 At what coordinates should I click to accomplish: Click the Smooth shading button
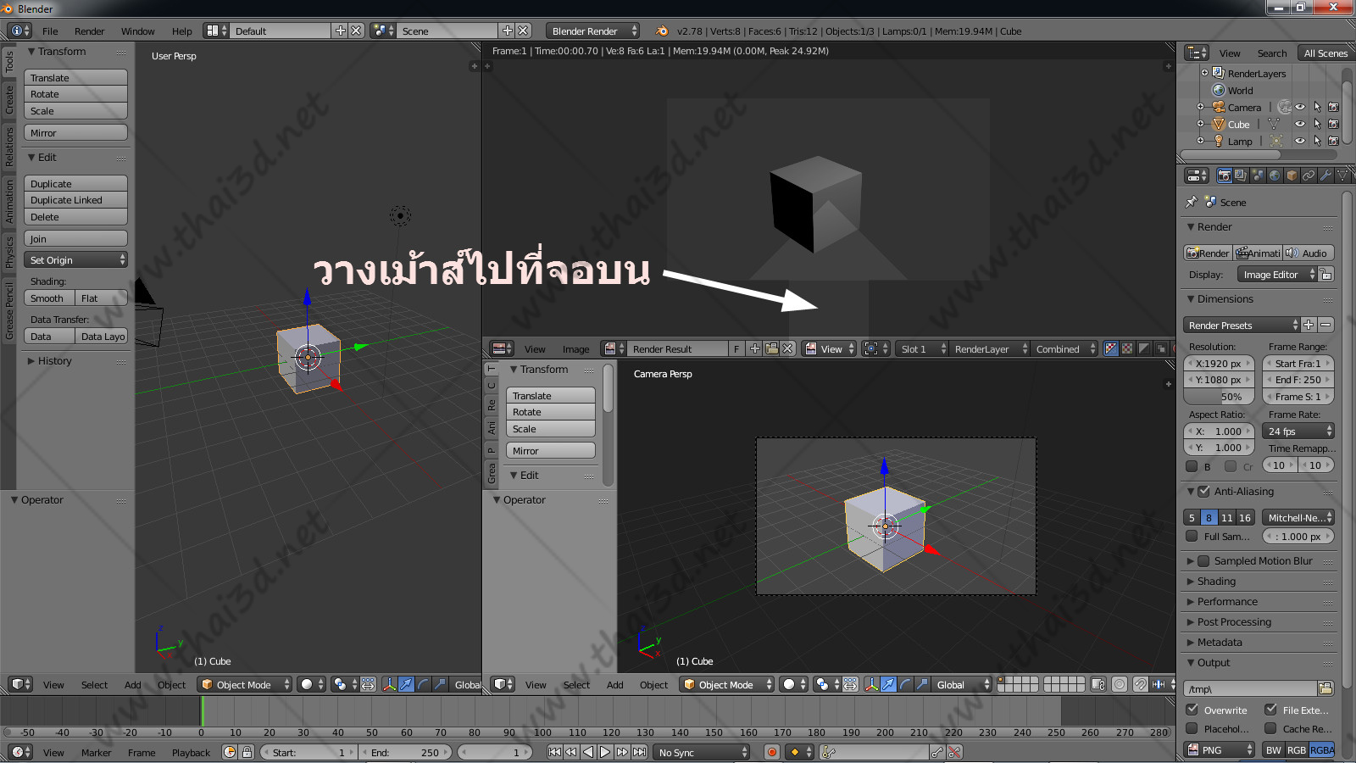[48, 298]
